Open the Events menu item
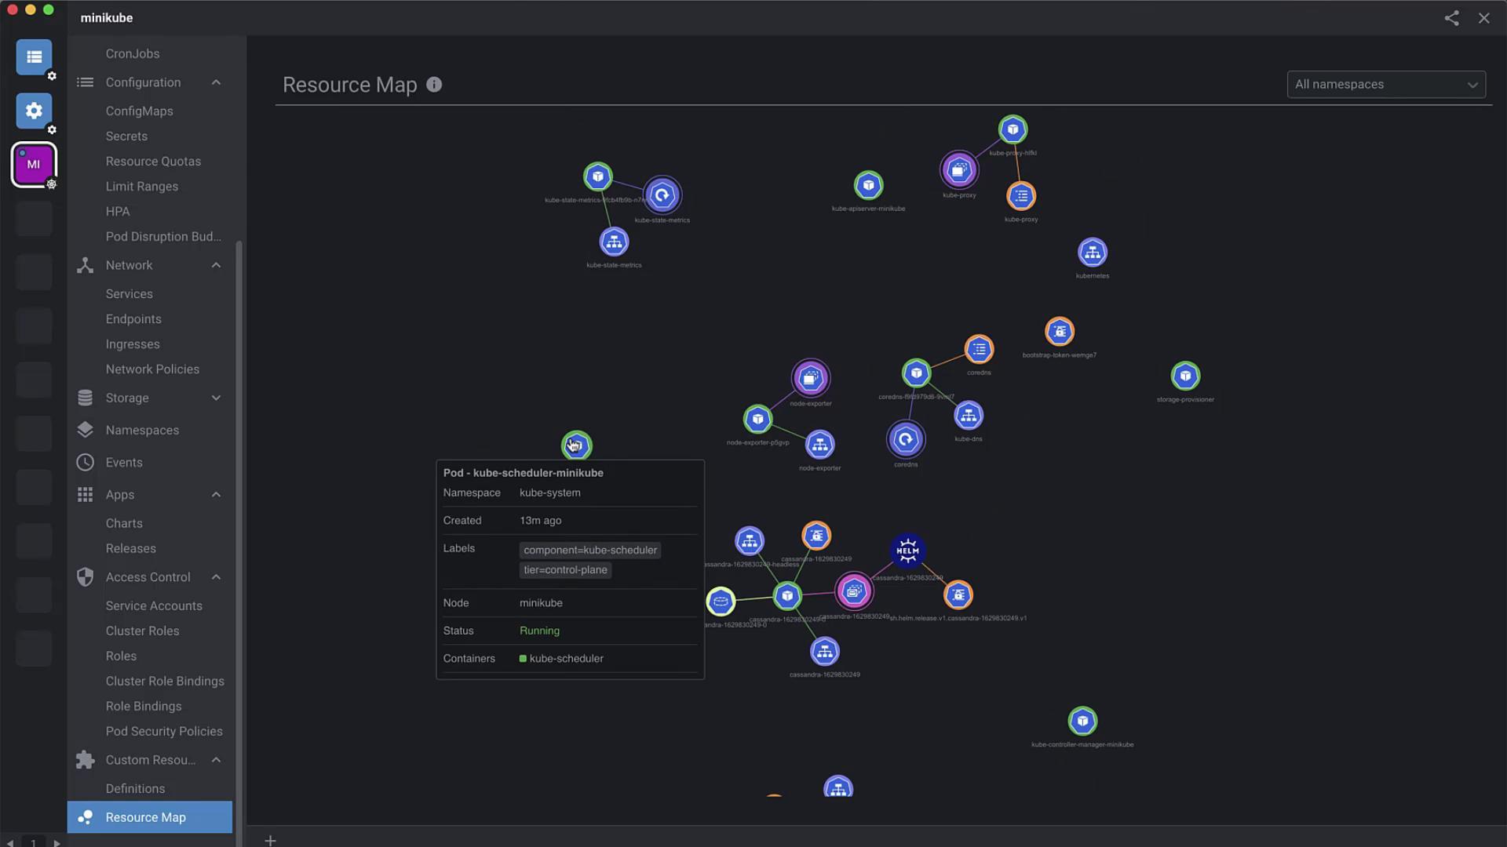 click(124, 463)
